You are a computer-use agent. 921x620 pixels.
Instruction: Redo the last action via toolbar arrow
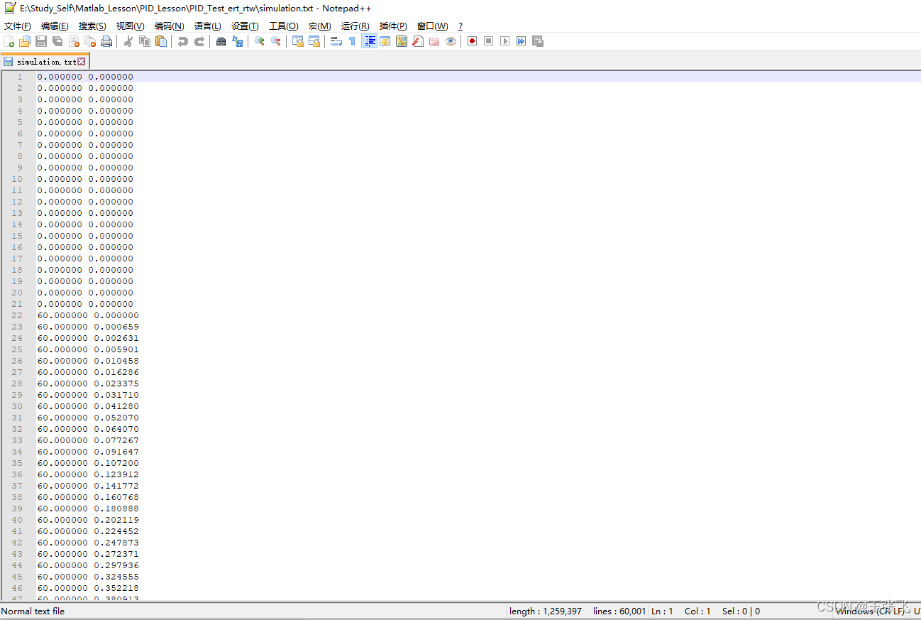pyautogui.click(x=199, y=41)
